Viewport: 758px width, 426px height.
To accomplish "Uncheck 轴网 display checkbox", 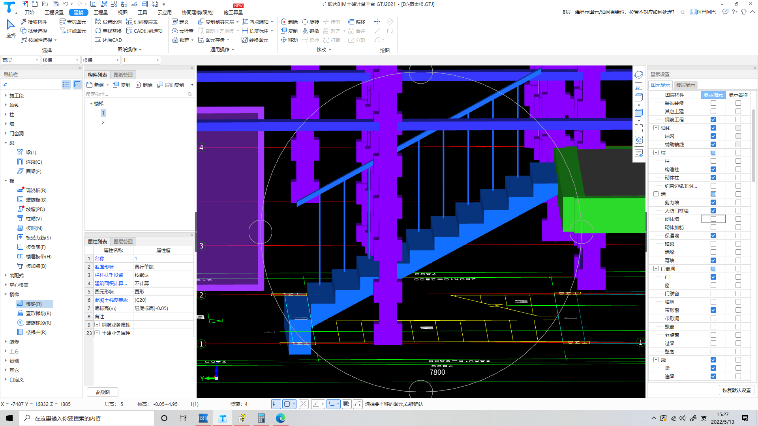I will 713,136.
